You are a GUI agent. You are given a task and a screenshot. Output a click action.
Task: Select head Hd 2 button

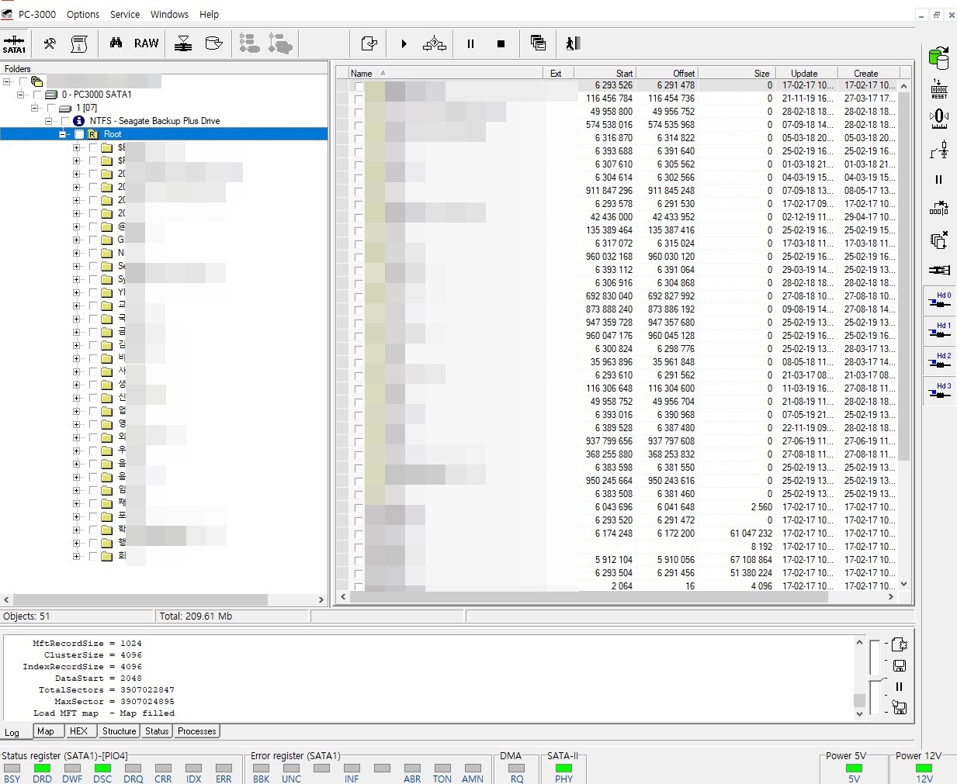point(939,361)
